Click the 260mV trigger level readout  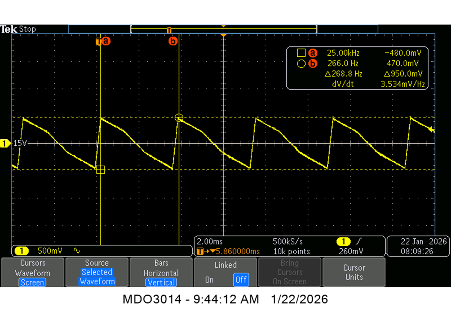[x=351, y=251]
